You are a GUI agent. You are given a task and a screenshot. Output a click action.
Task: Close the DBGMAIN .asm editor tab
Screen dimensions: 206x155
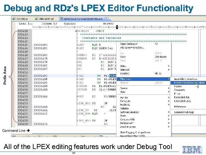(105, 19)
